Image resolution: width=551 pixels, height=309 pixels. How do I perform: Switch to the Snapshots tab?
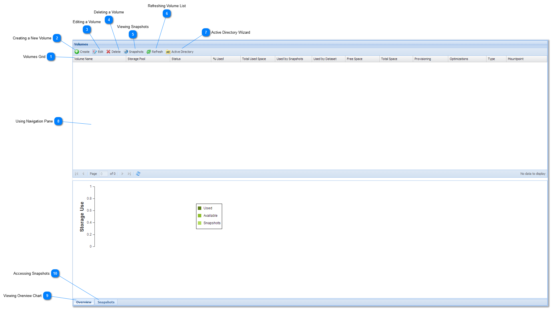tap(105, 302)
